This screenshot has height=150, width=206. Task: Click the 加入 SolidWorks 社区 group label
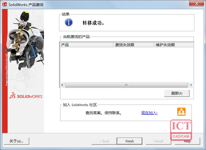click(x=80, y=105)
